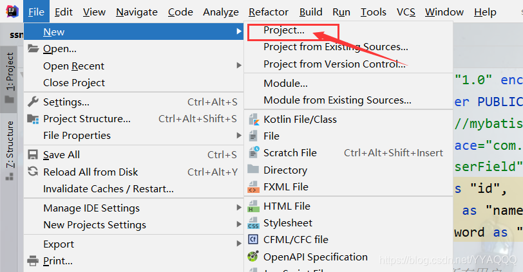This screenshot has height=272, width=523.
Task: Open the Tools menu
Action: tap(373, 12)
